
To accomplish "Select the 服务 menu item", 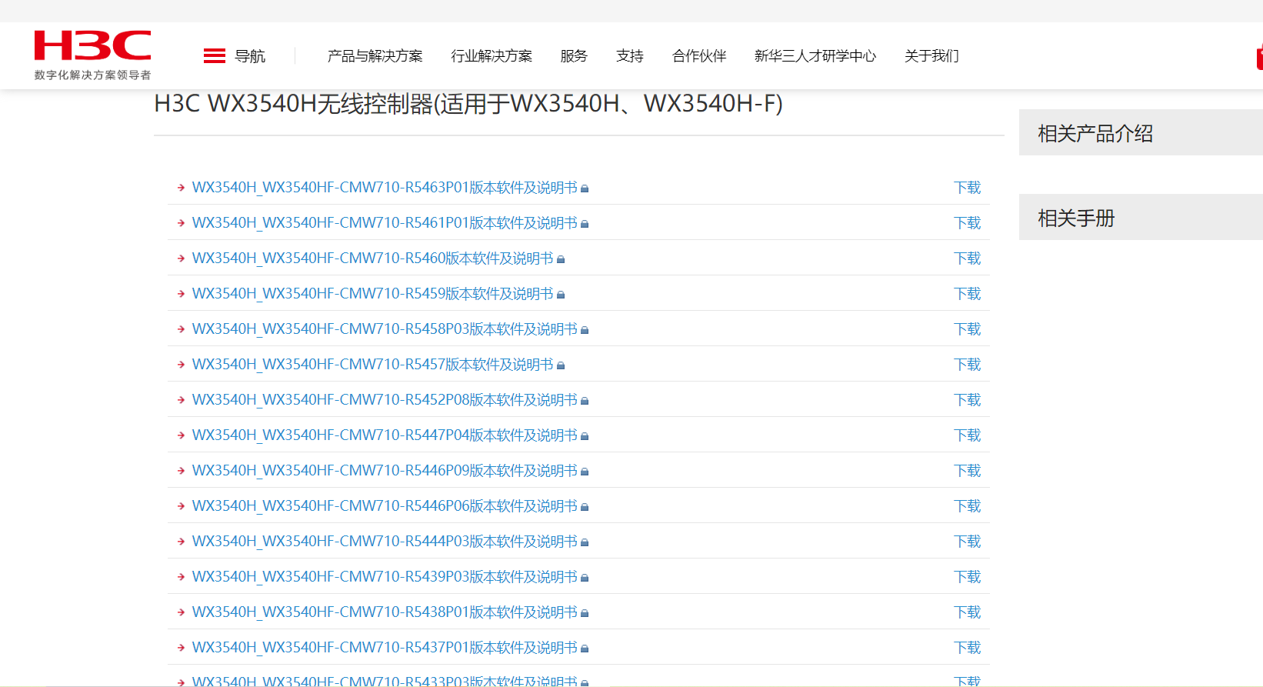I will point(574,56).
